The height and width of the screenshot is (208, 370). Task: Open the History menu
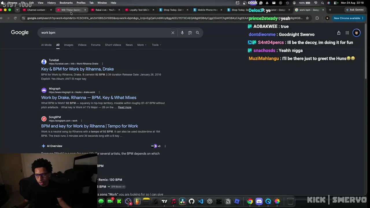point(51,3)
